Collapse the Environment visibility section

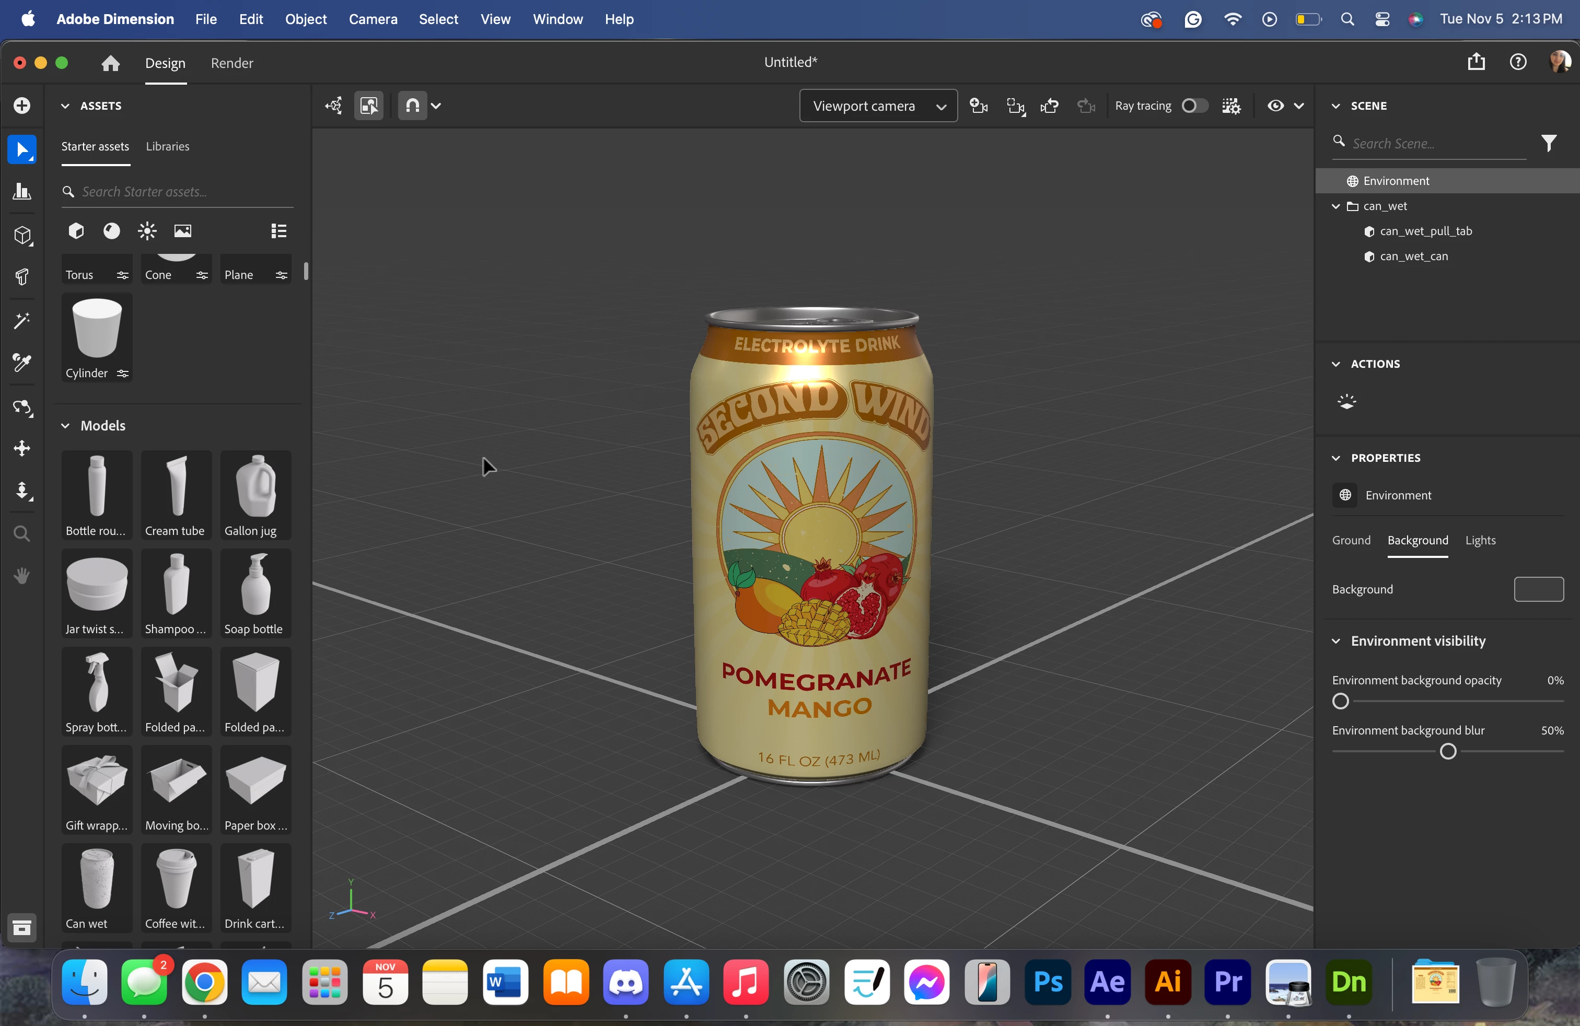tap(1335, 641)
